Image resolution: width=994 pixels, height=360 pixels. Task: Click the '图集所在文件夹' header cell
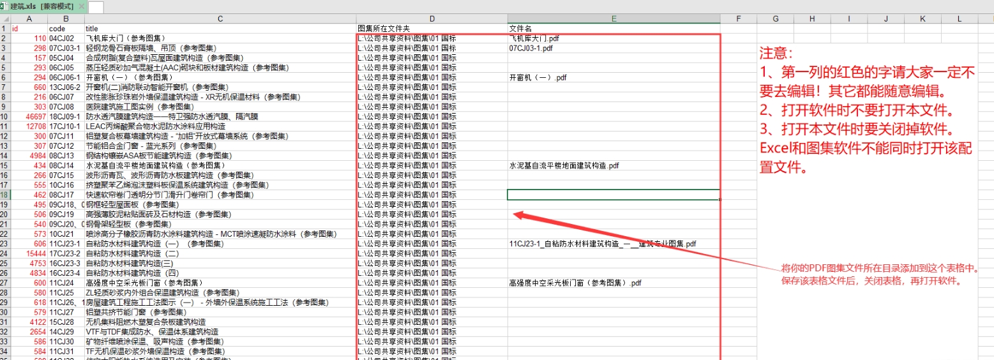tap(432, 29)
